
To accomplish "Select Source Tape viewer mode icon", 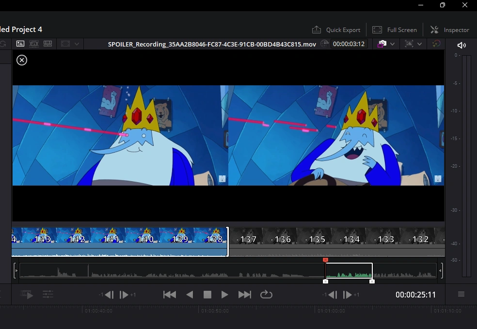I will [34, 44].
